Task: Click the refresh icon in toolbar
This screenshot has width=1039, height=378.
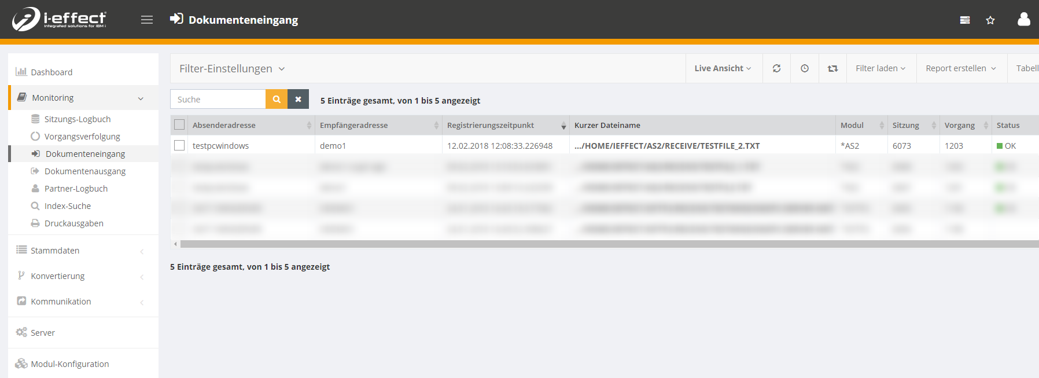Action: tap(776, 68)
